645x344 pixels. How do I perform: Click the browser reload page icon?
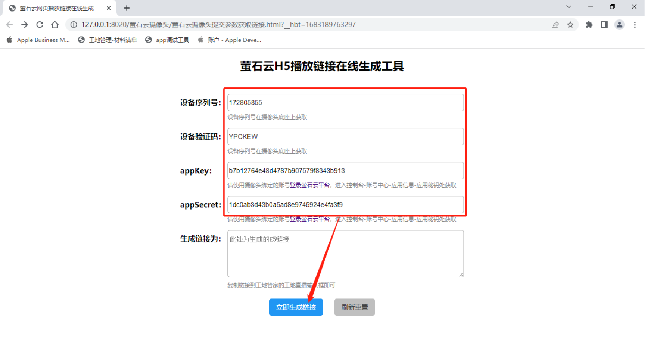40,25
